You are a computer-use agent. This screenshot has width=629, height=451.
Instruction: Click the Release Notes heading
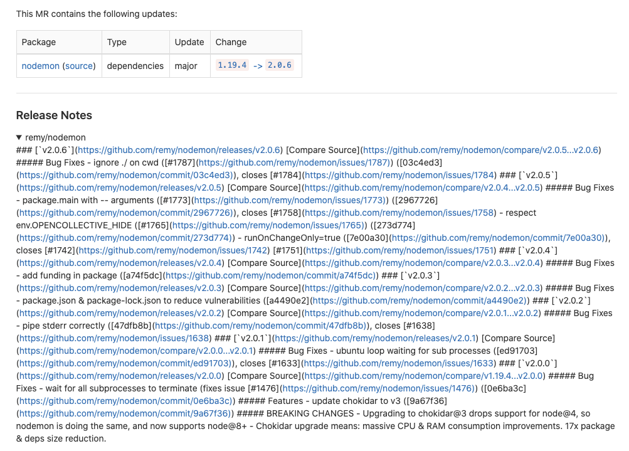pos(54,115)
